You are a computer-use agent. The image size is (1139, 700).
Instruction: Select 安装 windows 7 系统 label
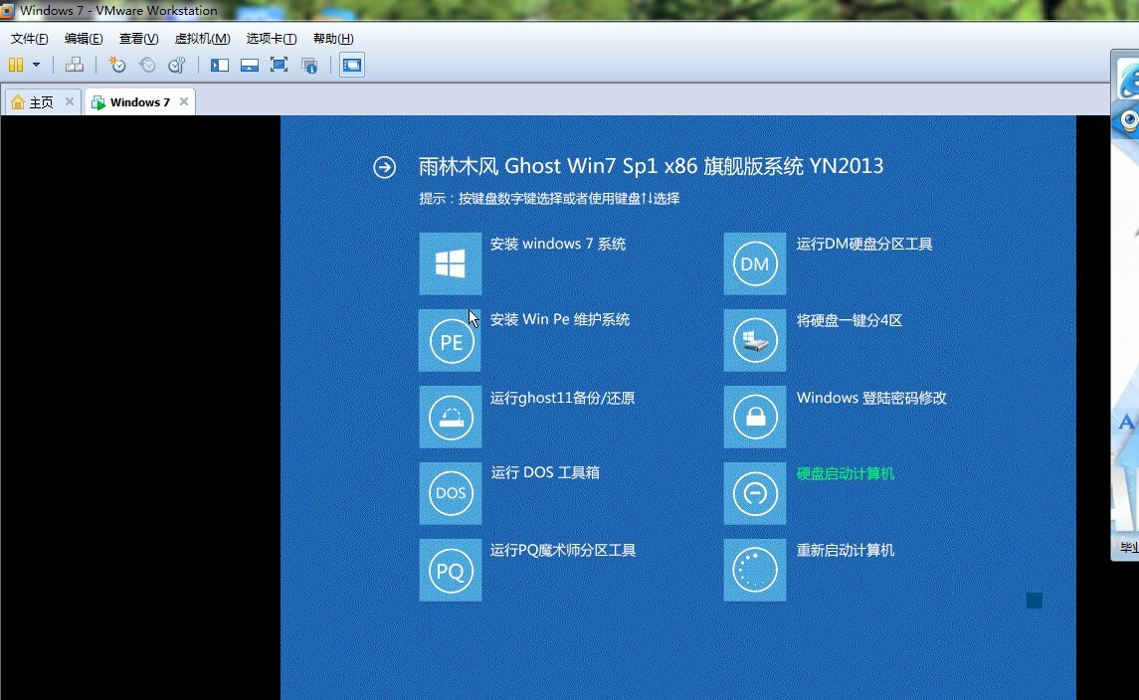[558, 244]
